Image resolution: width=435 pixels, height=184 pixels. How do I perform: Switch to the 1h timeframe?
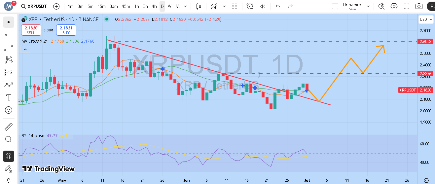pyautogui.click(x=137, y=6)
